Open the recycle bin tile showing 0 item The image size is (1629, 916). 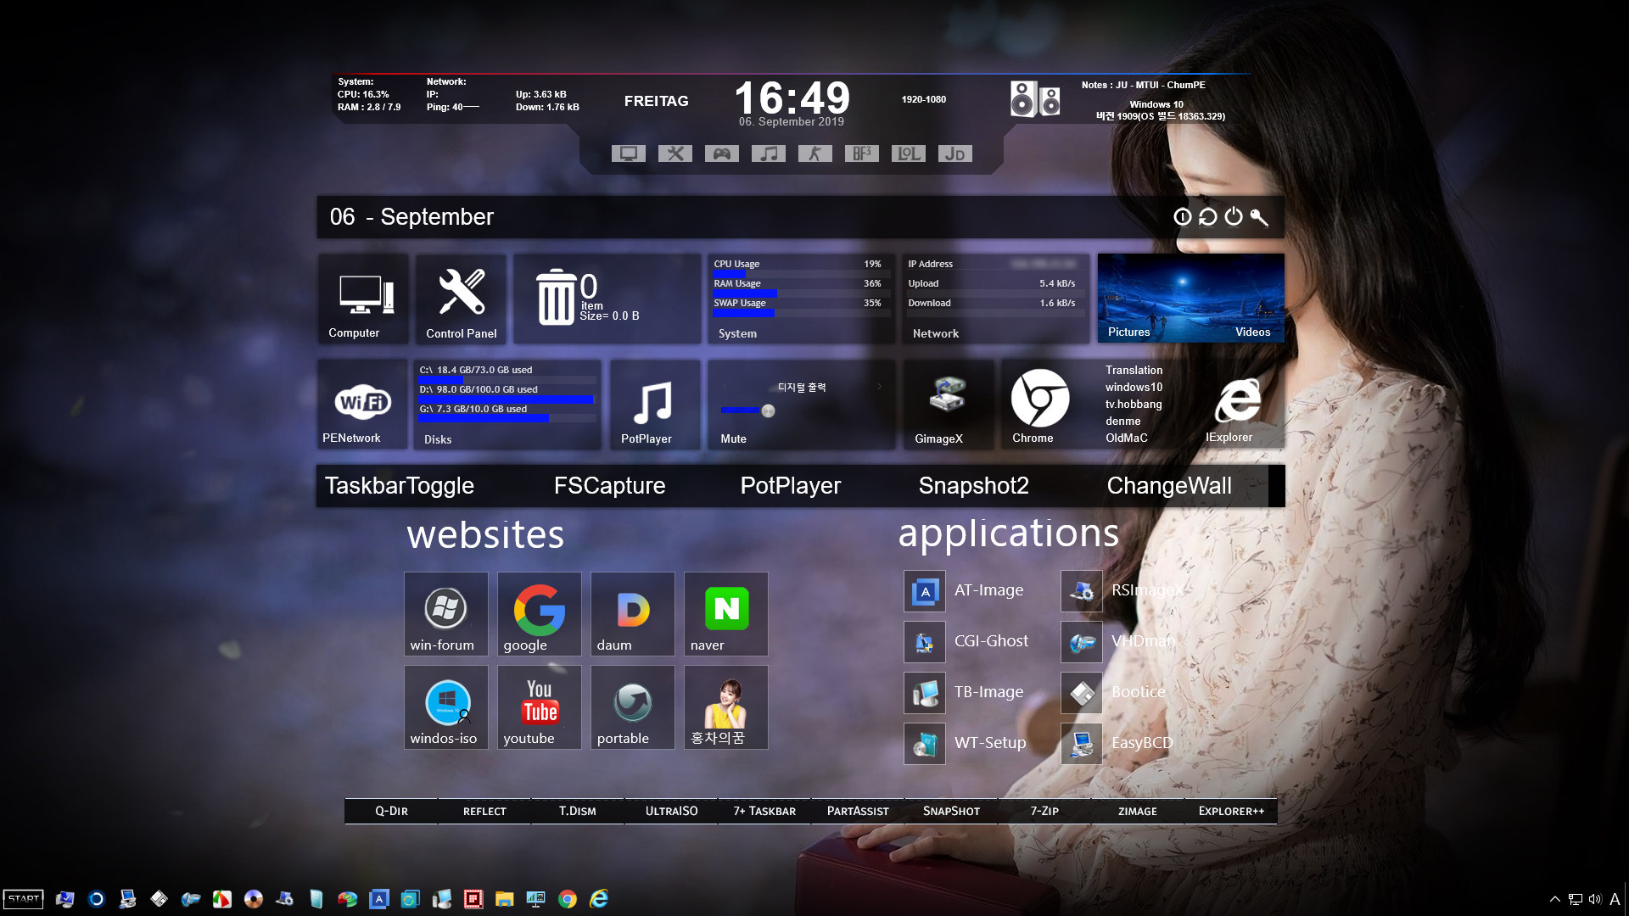coord(607,299)
